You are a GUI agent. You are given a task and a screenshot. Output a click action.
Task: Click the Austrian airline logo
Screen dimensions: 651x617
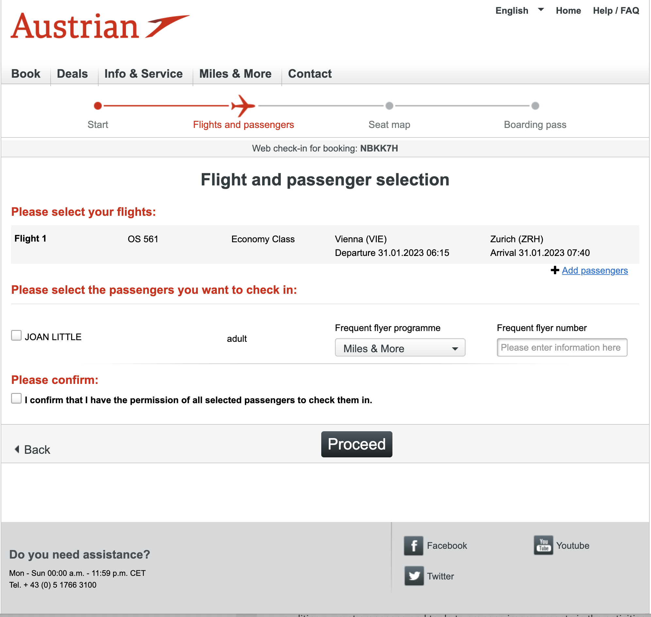point(100,26)
